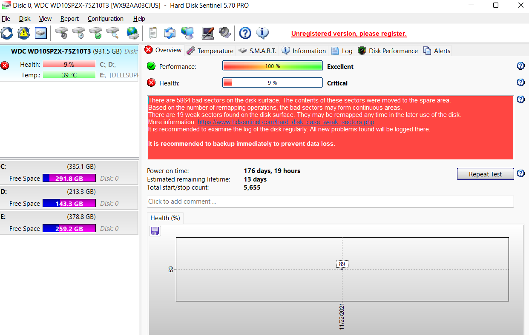The height and width of the screenshot is (335, 529).
Task: Click the red X icon in the disk list panel
Action: tap(5, 65)
